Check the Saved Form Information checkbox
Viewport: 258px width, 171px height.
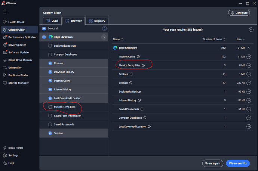50,116
